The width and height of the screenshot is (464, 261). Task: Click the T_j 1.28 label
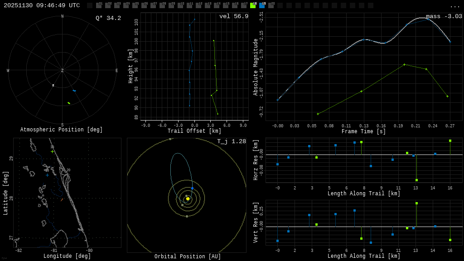pyautogui.click(x=231, y=141)
